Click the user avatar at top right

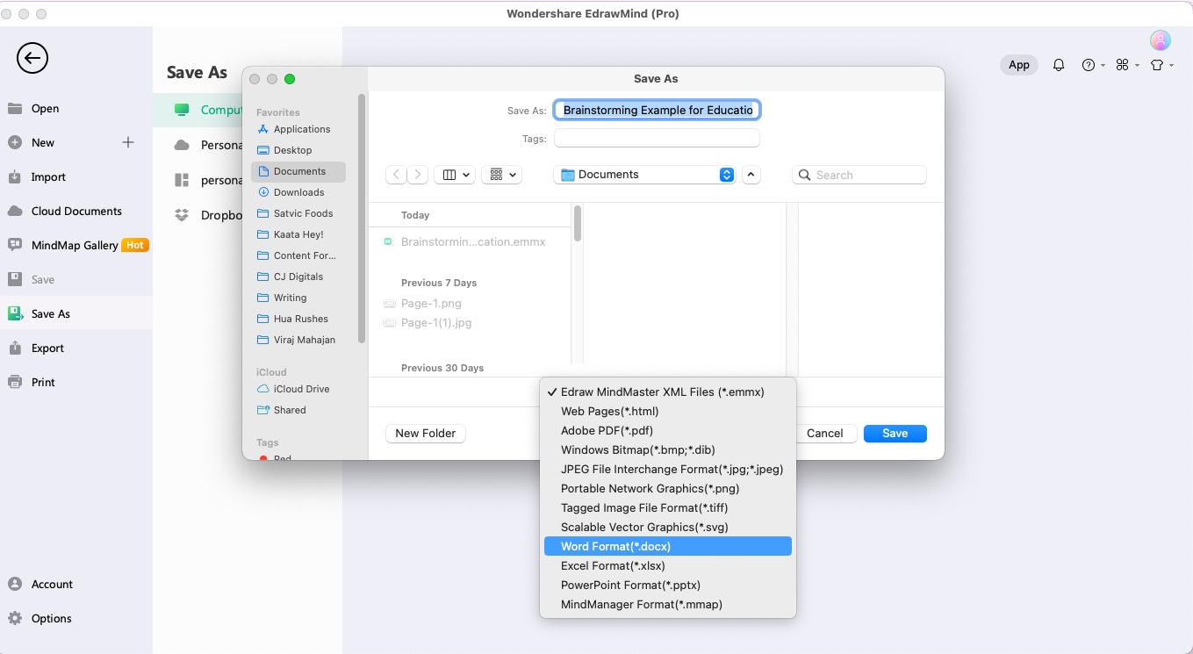[1161, 40]
